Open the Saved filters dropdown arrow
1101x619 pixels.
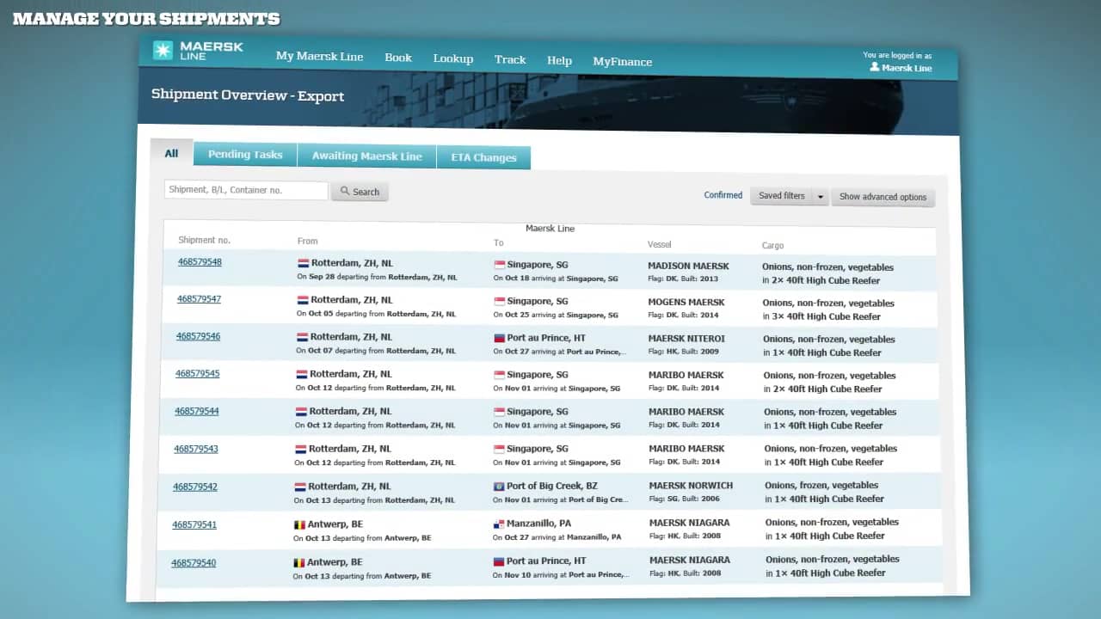click(820, 197)
